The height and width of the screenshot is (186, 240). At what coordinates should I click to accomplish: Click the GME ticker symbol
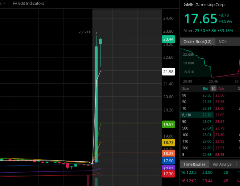tap(188, 5)
